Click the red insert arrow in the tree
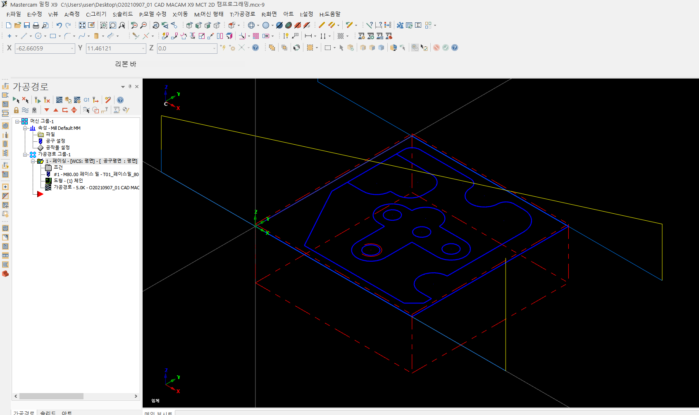 click(x=40, y=194)
